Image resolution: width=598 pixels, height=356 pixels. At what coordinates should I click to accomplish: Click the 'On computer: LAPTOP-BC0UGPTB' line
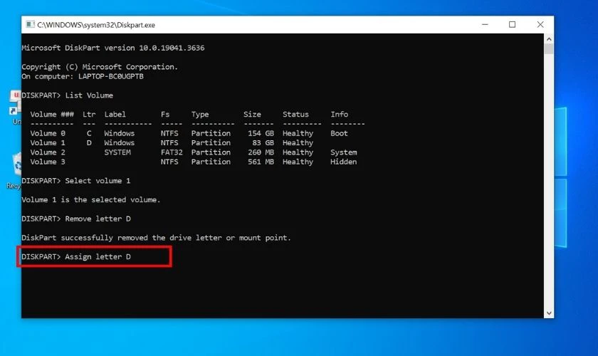83,76
